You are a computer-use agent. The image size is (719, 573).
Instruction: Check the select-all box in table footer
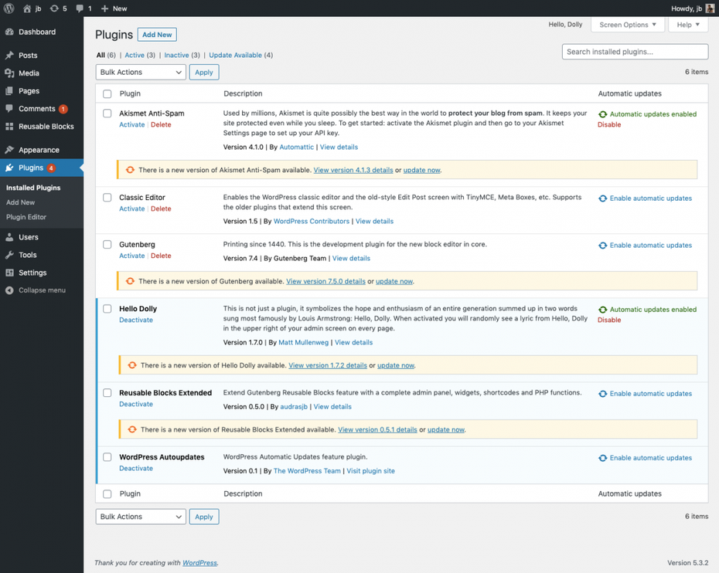107,493
